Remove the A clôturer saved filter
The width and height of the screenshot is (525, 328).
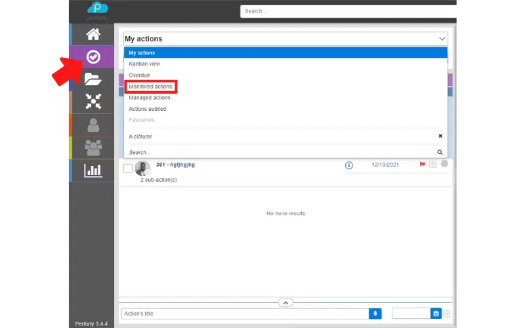pyautogui.click(x=440, y=136)
